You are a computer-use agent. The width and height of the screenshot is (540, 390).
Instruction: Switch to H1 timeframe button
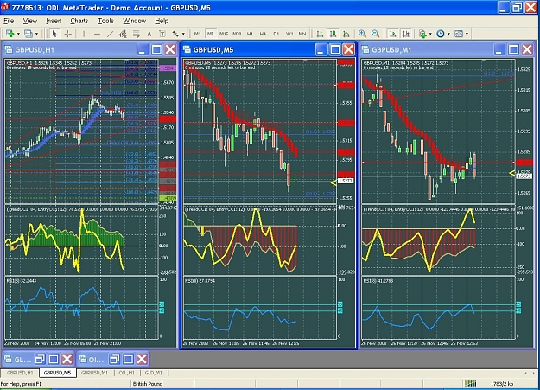tap(250, 34)
